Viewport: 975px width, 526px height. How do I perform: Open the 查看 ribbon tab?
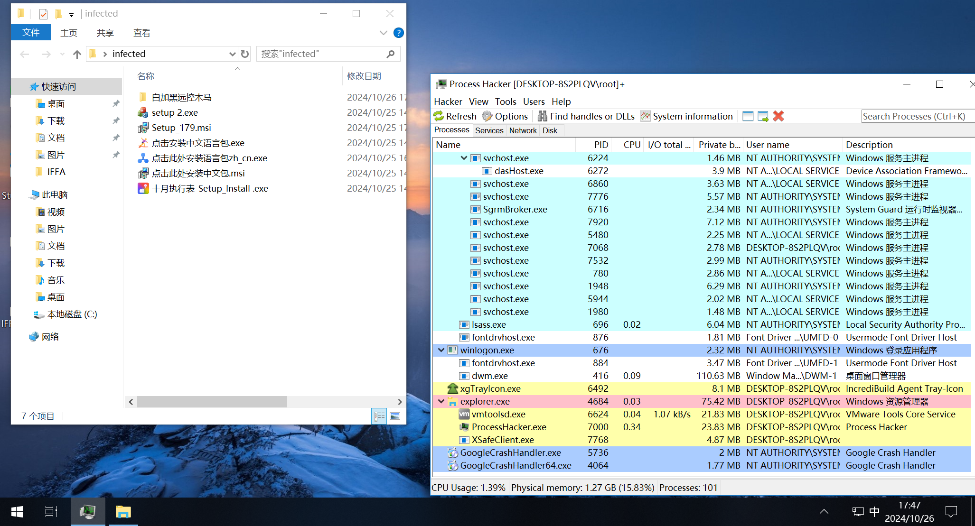point(142,33)
